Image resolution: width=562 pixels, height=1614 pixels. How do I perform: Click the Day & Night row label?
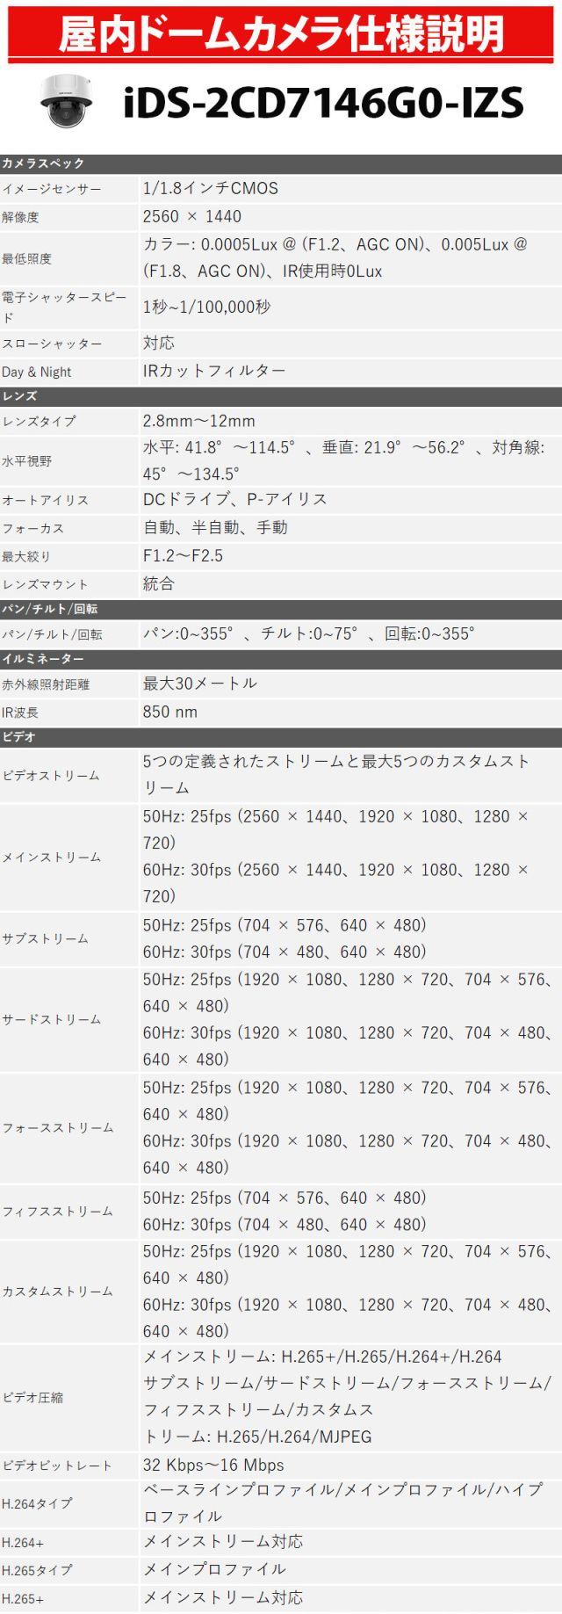pos(37,372)
